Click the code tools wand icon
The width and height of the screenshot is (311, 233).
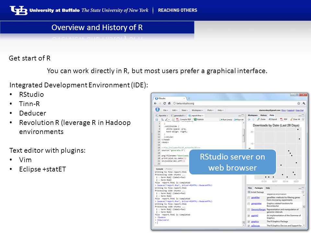[x=167, y=119]
